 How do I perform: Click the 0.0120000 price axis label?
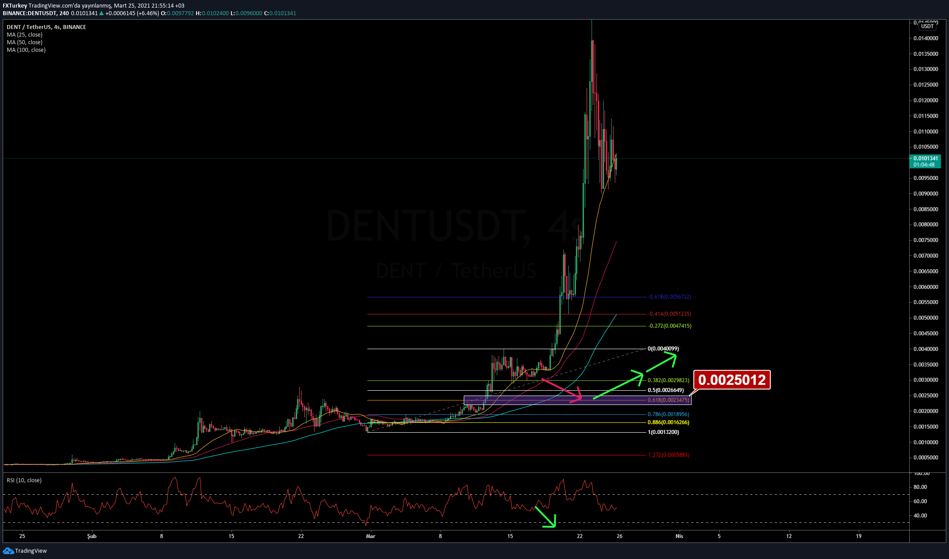click(926, 100)
